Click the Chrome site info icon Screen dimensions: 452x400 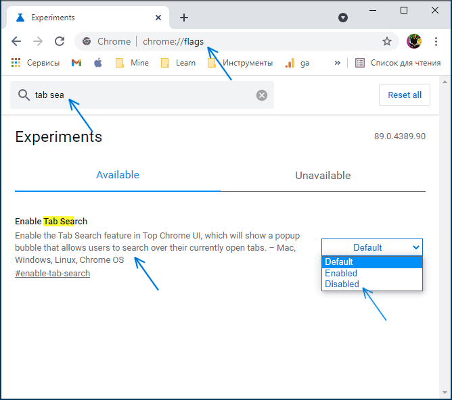pyautogui.click(x=87, y=41)
